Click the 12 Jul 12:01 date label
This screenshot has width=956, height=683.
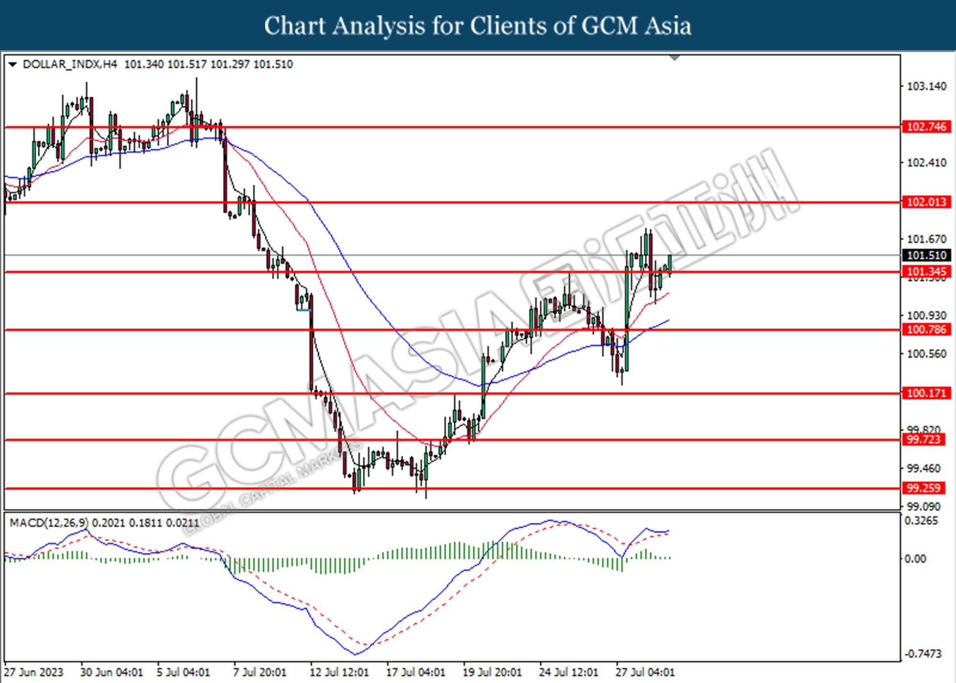pyautogui.click(x=339, y=672)
